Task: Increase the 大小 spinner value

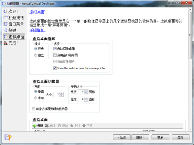Action: click(61, 93)
